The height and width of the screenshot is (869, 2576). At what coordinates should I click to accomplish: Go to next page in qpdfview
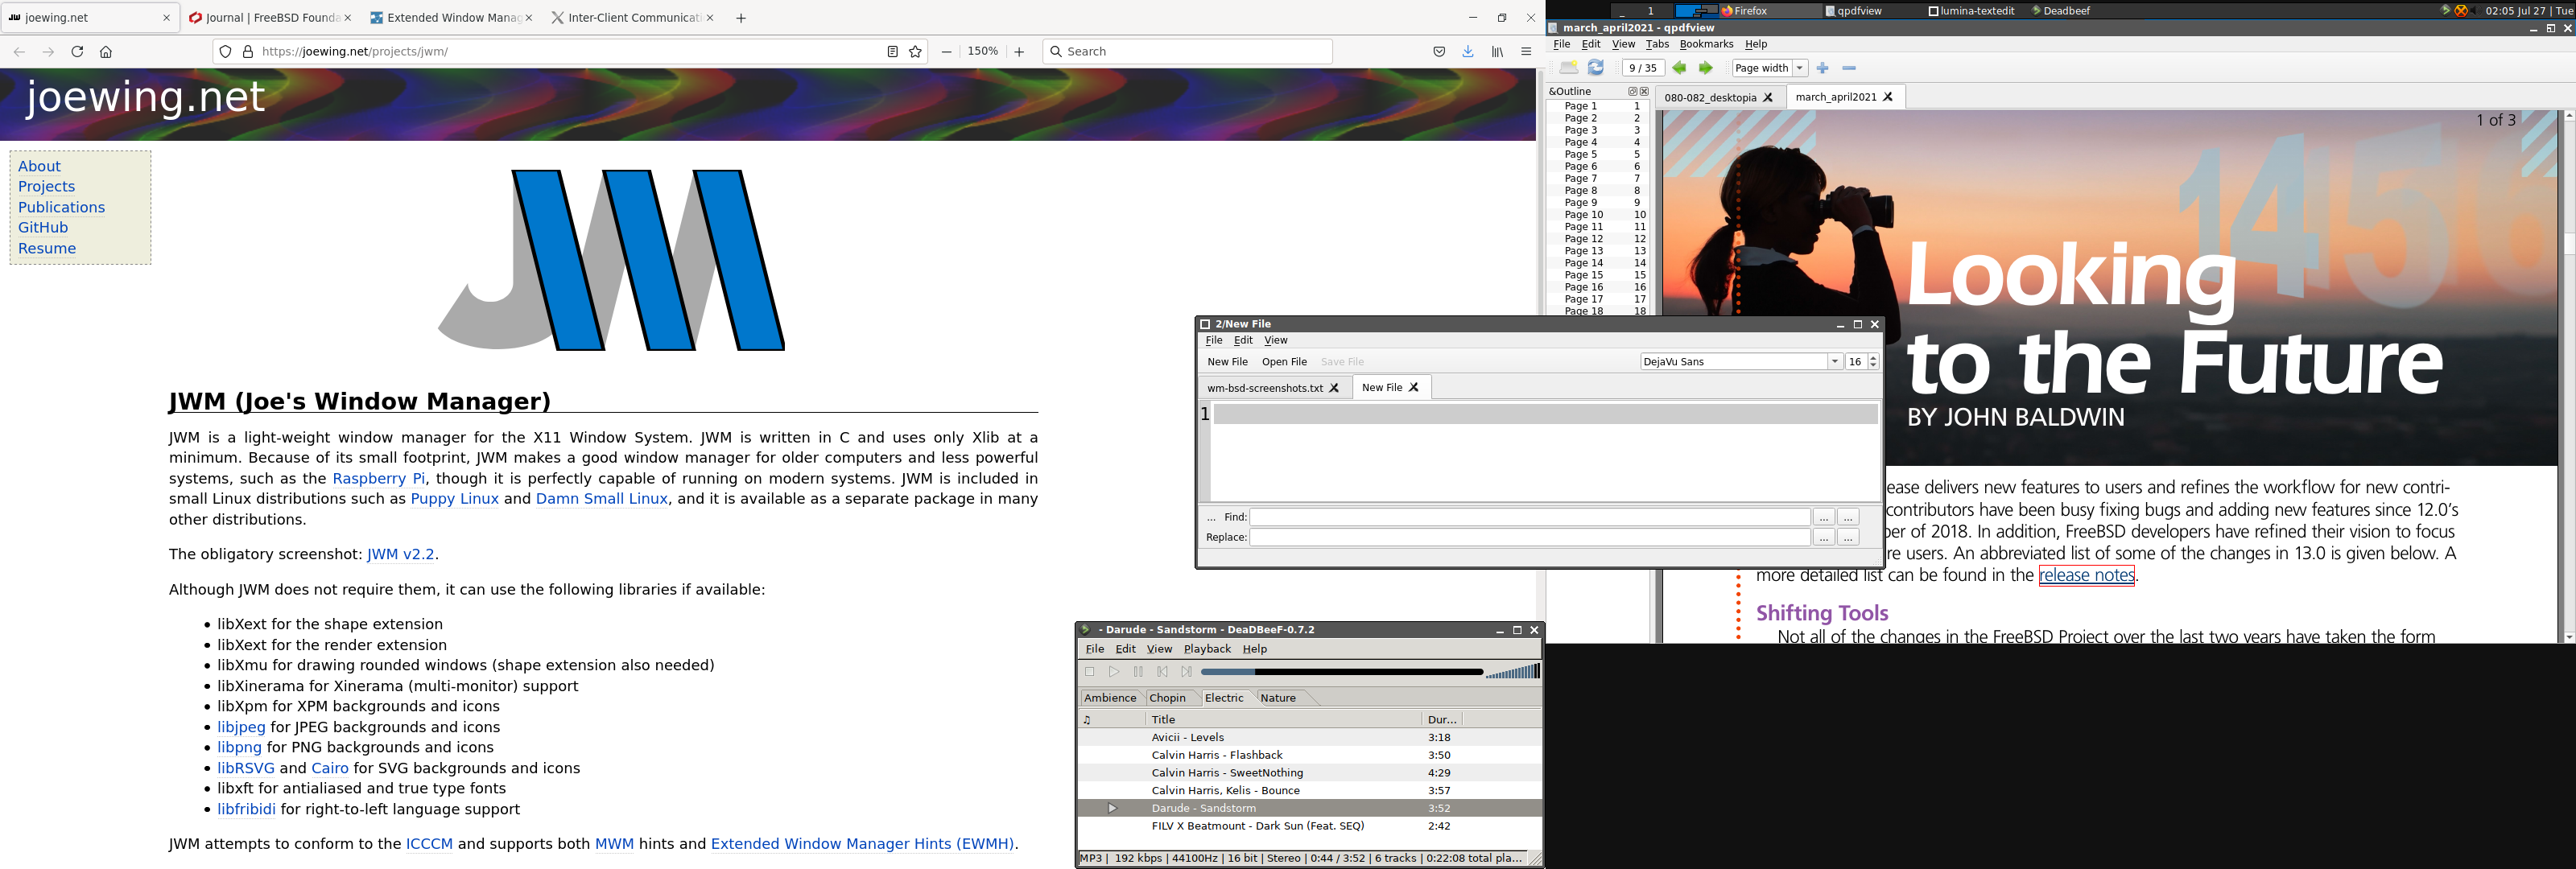pos(1706,68)
